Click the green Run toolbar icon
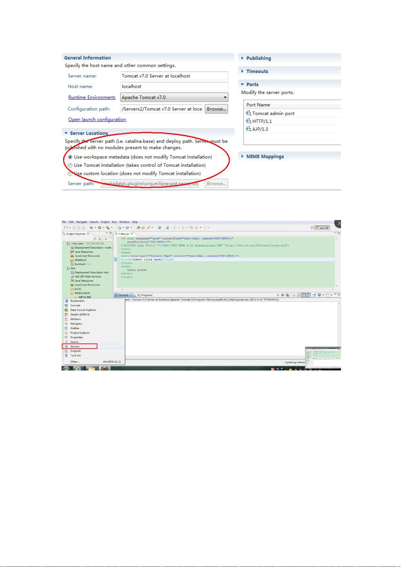The height and width of the screenshot is (567, 401). click(x=100, y=228)
